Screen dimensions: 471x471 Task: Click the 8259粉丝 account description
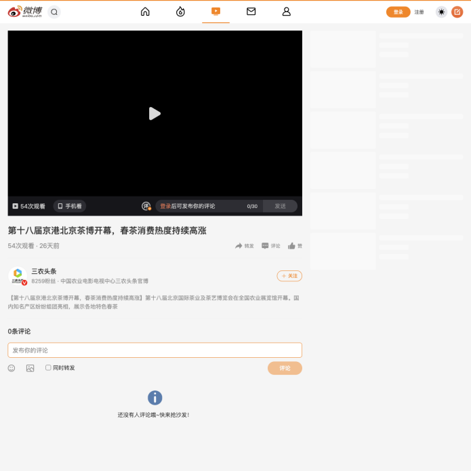pos(90,281)
